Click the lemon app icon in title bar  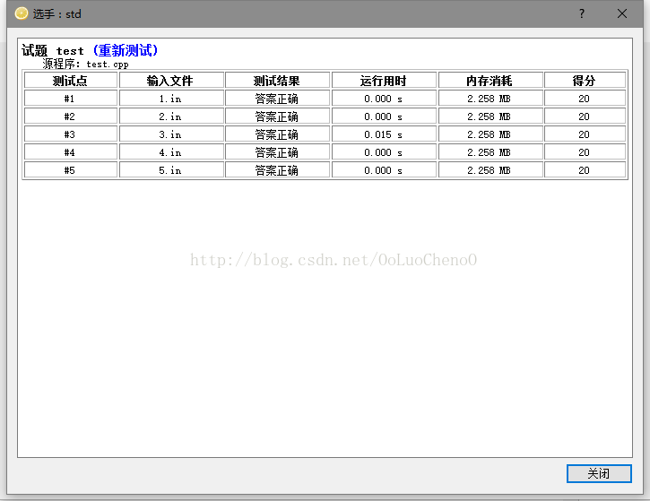click(x=22, y=13)
